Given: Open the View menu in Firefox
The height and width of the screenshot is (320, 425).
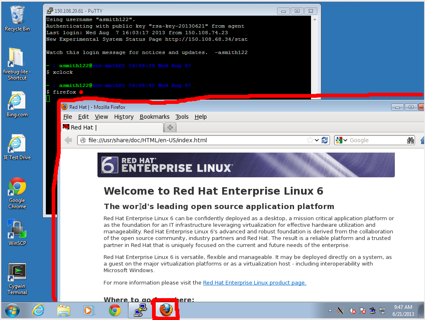Looking at the screenshot, I should [101, 117].
